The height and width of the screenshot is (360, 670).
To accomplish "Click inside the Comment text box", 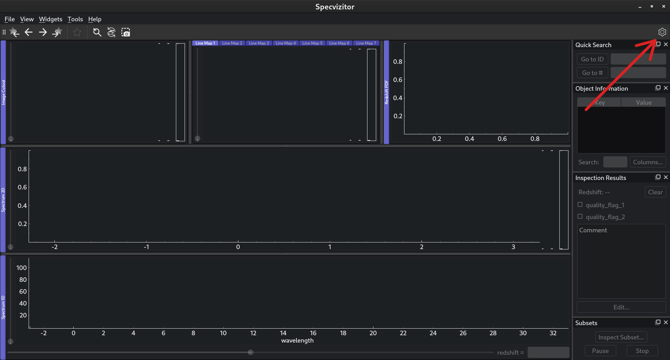I will point(621,261).
